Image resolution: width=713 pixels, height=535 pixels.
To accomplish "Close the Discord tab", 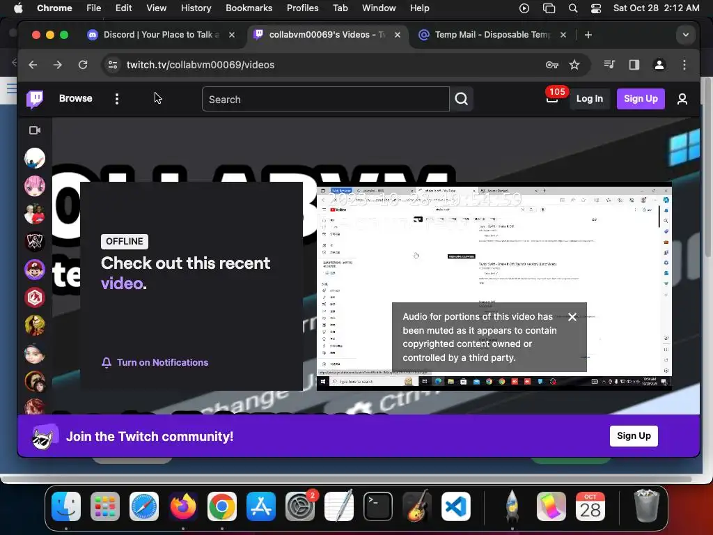I will [232, 35].
